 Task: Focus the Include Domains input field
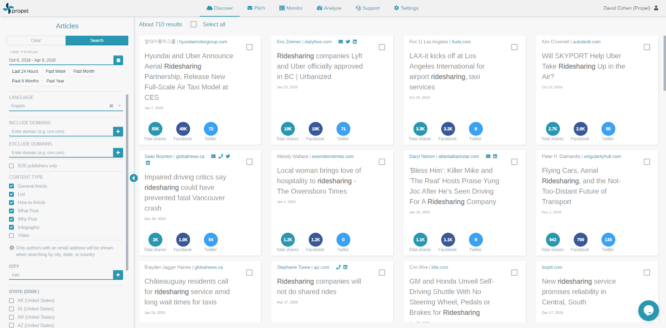(x=61, y=132)
